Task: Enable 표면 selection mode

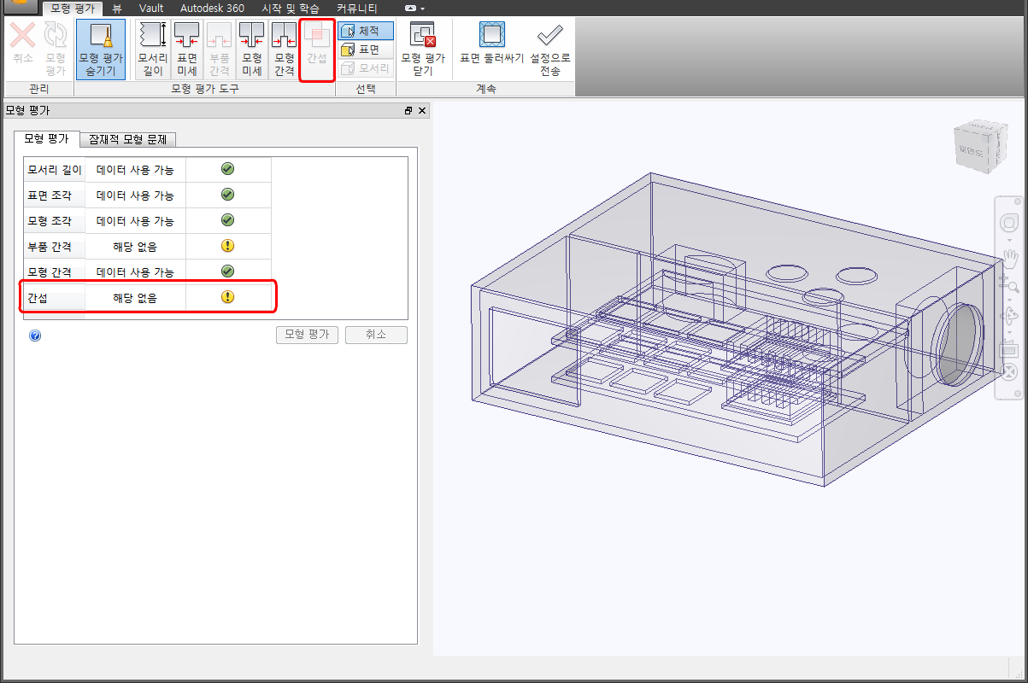Action: pyautogui.click(x=366, y=50)
